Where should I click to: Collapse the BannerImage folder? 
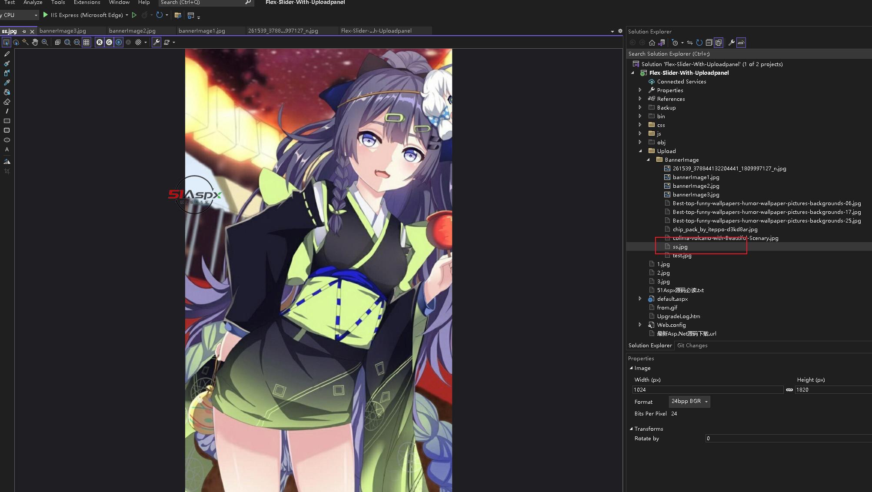click(648, 160)
